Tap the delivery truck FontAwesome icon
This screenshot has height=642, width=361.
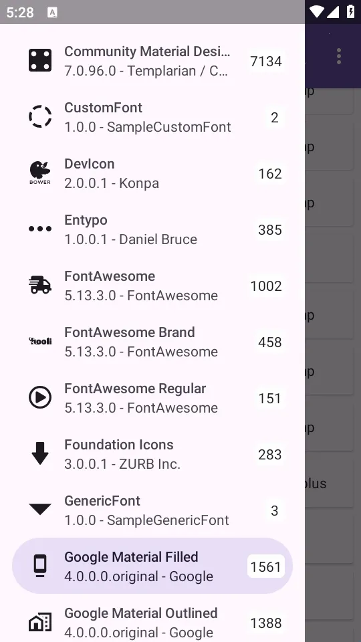click(x=40, y=285)
